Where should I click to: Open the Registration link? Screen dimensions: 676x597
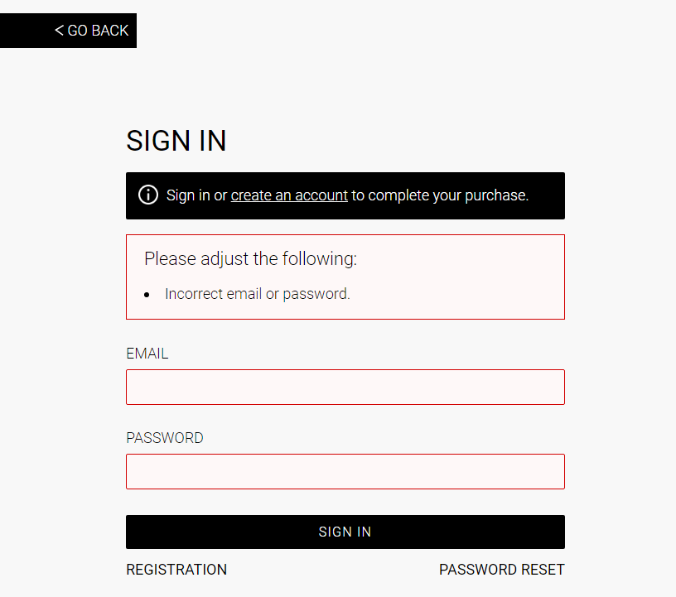pyautogui.click(x=176, y=570)
